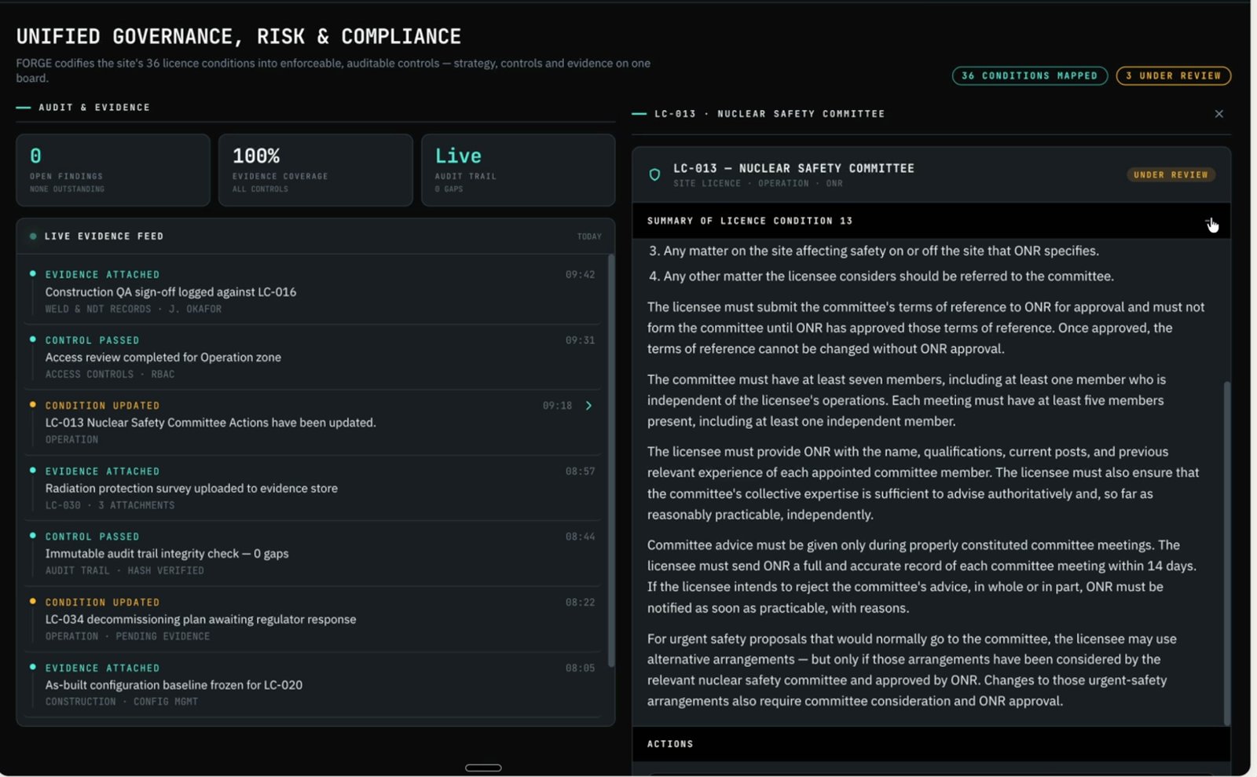Click the licence condition summary panel scrollbar
The height and width of the screenshot is (777, 1257).
(x=1226, y=552)
